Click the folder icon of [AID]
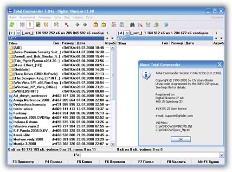The height and width of the screenshot is (172, 232). tap(11, 48)
